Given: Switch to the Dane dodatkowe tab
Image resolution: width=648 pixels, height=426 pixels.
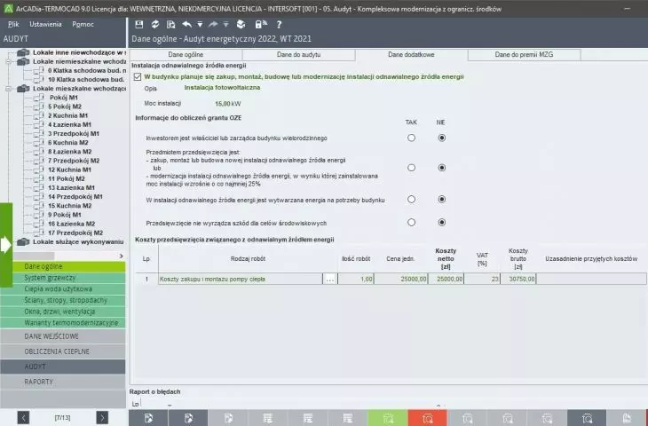Looking at the screenshot, I should click(411, 54).
